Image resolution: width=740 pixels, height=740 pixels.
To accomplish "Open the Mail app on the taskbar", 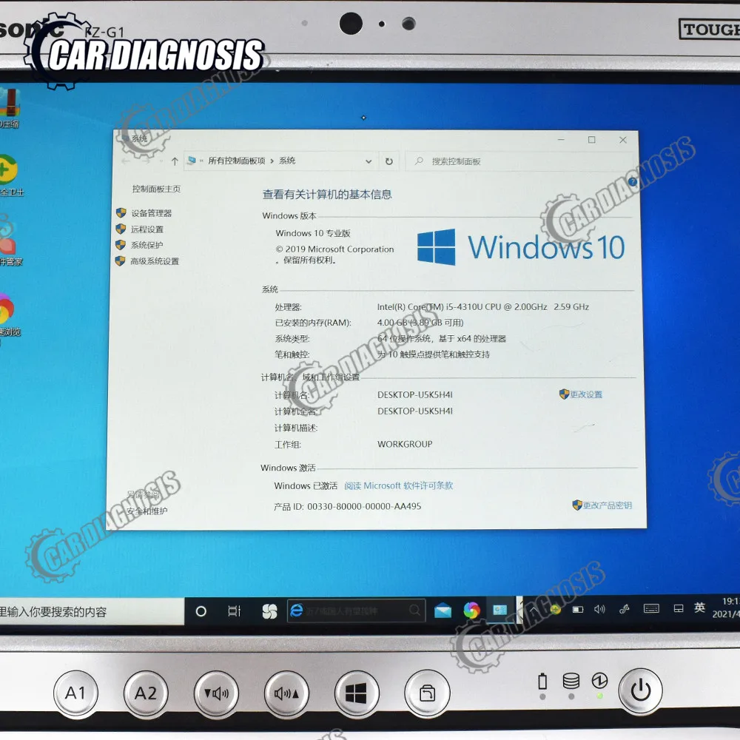I will pos(443,611).
